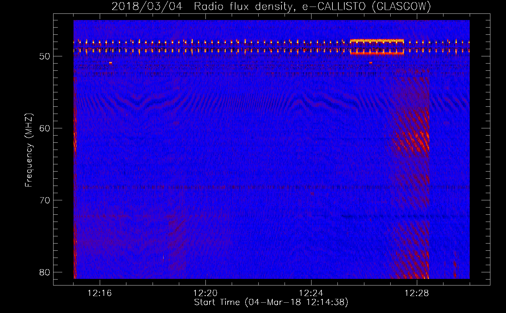Viewport: 506px width, 313px height.
Task: Click the 12:28 time tick label
Action: (x=417, y=293)
